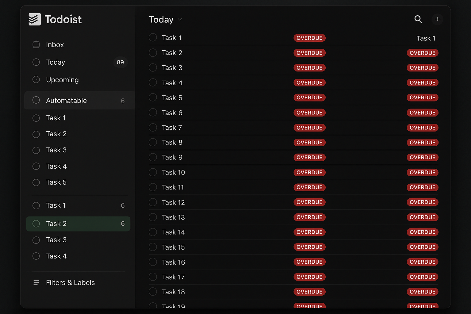Click the Filters & Labels icon
The image size is (471, 314).
coord(36,282)
